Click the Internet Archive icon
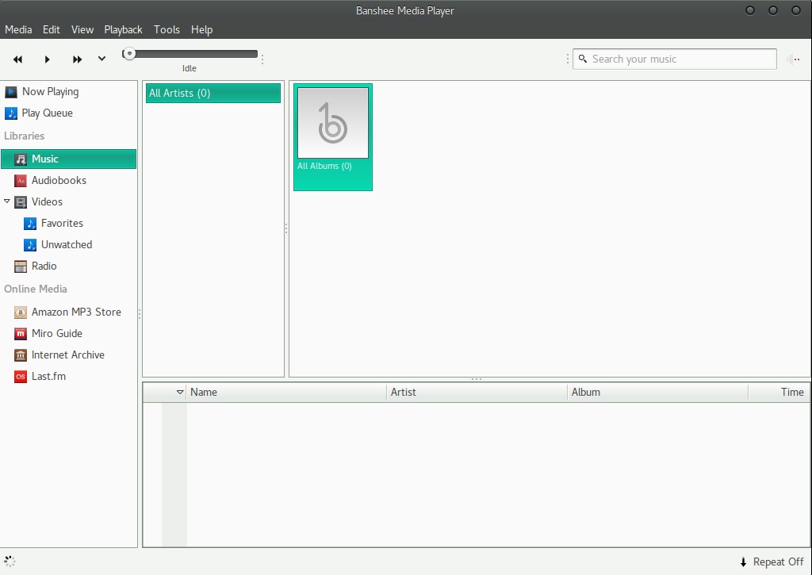This screenshot has height=575, width=812. [x=21, y=355]
